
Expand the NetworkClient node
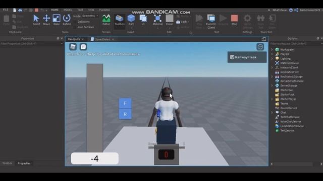click(272, 67)
